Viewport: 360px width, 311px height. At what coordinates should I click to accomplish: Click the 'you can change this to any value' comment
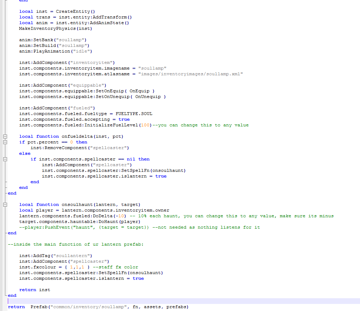tap(200, 125)
